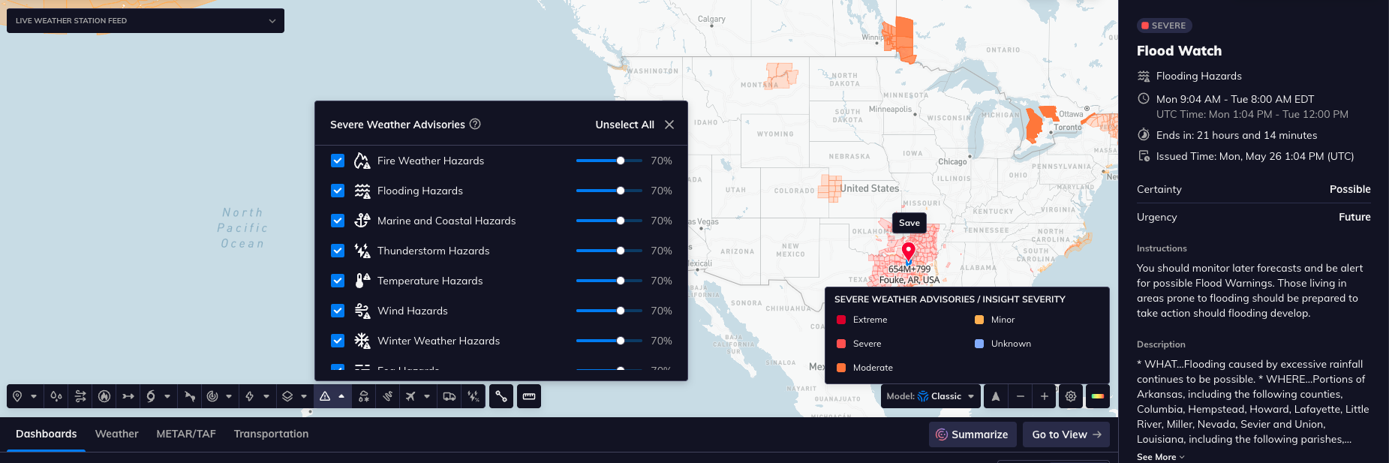Disable the Thunderstorm Hazards checkbox
Screen dimensions: 1389x463
[338, 251]
